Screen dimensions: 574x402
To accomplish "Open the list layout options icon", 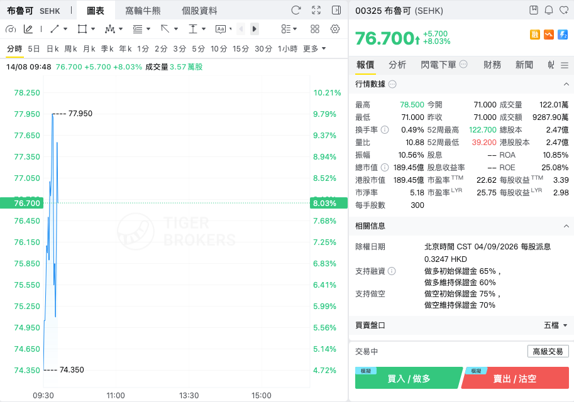I will pos(286,29).
